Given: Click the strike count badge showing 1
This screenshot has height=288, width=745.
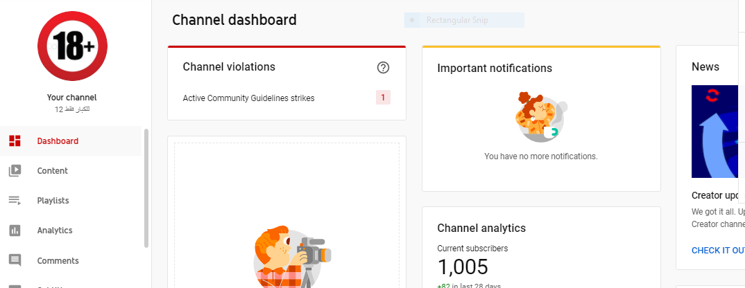Looking at the screenshot, I should (x=383, y=98).
